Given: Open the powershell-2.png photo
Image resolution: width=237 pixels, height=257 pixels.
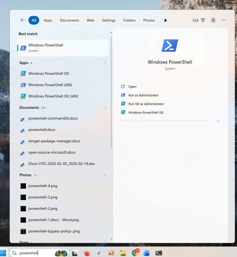Looking at the screenshot, I should coord(63,208).
